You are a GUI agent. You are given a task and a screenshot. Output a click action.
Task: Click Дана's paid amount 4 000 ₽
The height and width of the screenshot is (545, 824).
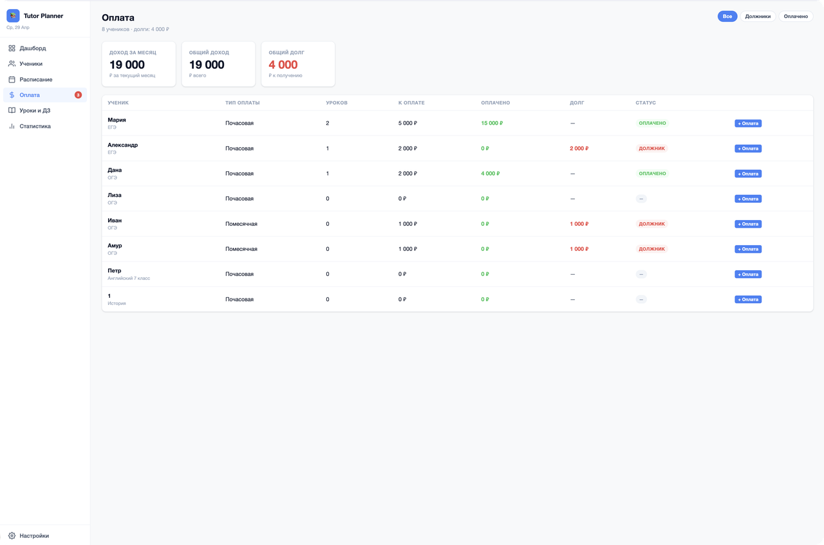pyautogui.click(x=491, y=174)
